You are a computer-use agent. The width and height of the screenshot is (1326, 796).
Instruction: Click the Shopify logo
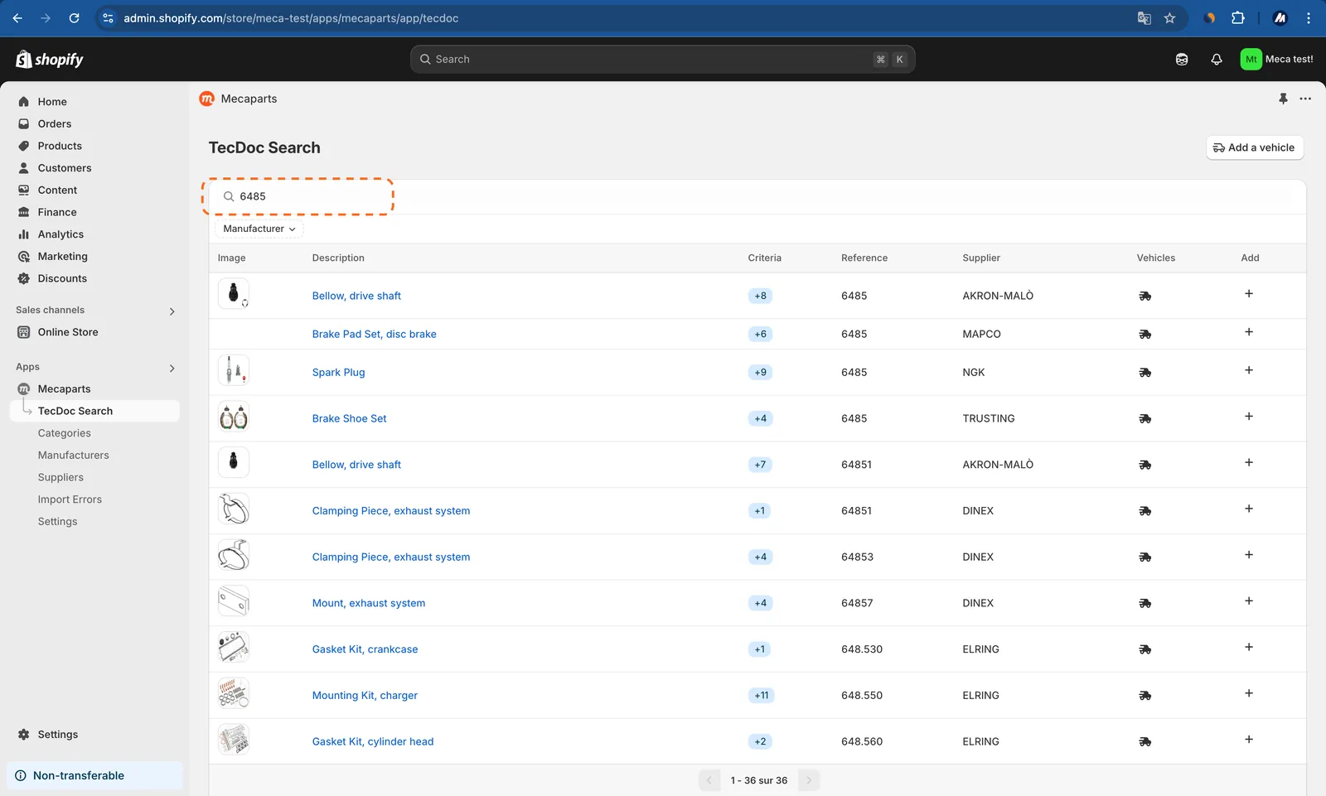50,60
